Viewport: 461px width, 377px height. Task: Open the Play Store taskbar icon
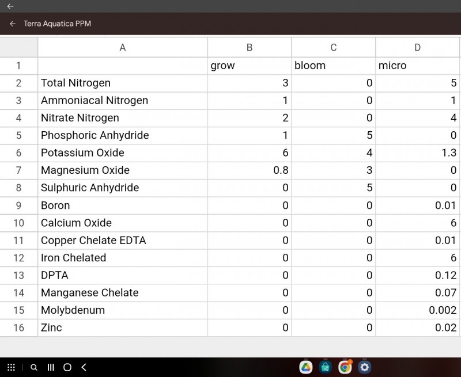(x=326, y=367)
